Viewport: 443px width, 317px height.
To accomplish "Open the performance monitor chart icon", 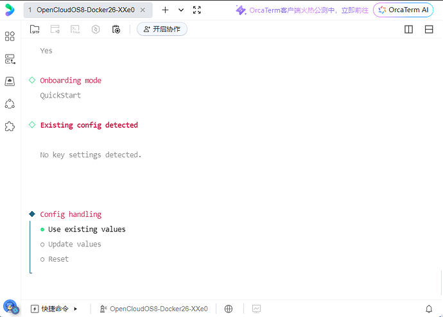I will (x=257, y=309).
